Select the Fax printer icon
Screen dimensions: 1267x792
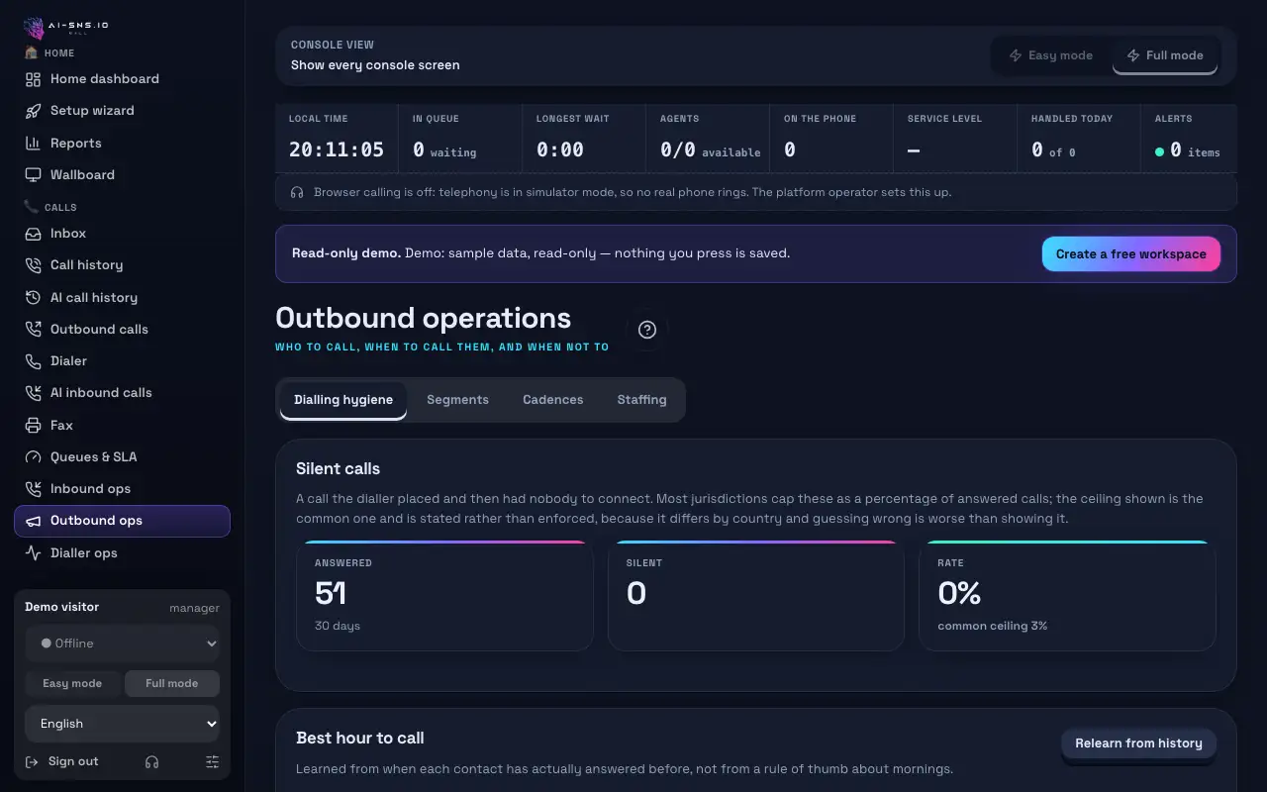click(33, 426)
